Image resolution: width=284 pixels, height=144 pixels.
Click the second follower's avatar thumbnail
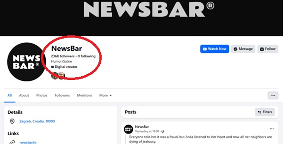pos(62,75)
